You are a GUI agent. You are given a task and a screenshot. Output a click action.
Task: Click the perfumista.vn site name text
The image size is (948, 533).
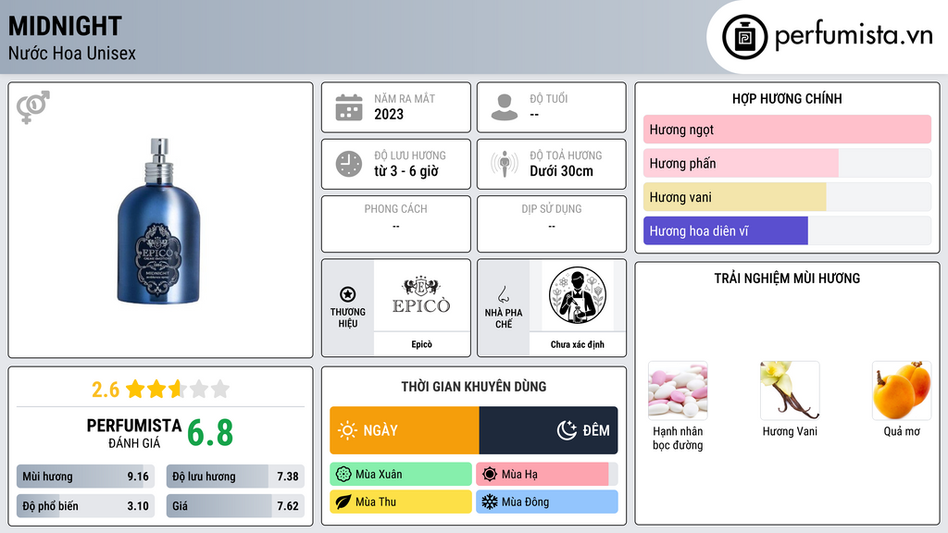tap(854, 36)
